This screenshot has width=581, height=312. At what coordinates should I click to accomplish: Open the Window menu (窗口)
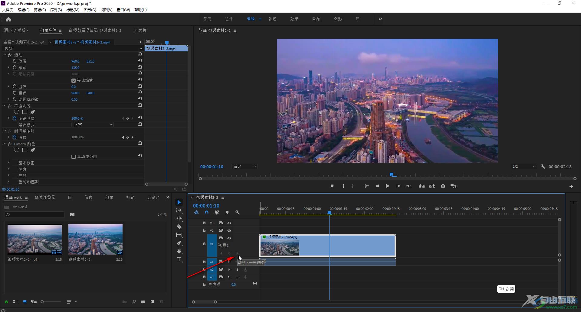click(x=123, y=10)
